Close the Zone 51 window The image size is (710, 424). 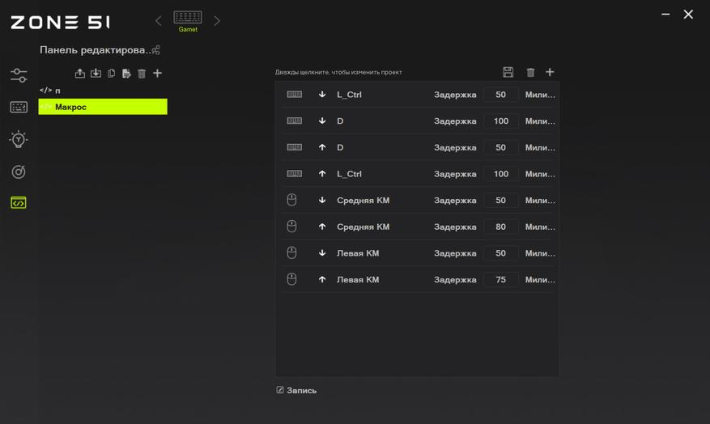pyautogui.click(x=688, y=15)
